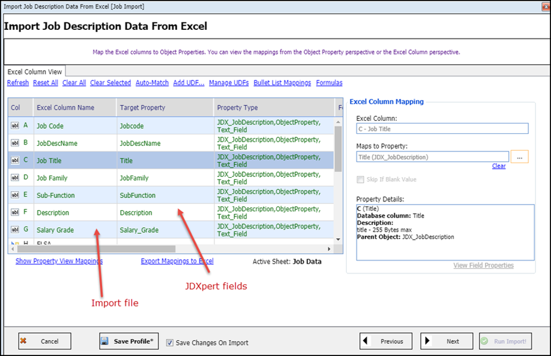Click the table's horizontal scrollbar thumb
Viewport: 551px width, 356px height.
tap(96, 249)
